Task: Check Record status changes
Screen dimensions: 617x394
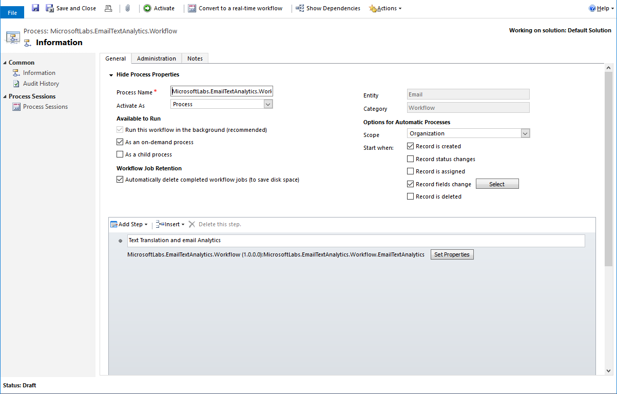Action: pos(411,159)
